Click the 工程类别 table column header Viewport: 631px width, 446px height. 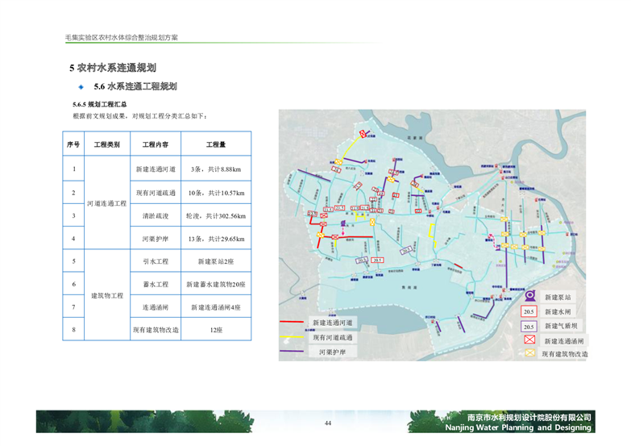(106, 145)
